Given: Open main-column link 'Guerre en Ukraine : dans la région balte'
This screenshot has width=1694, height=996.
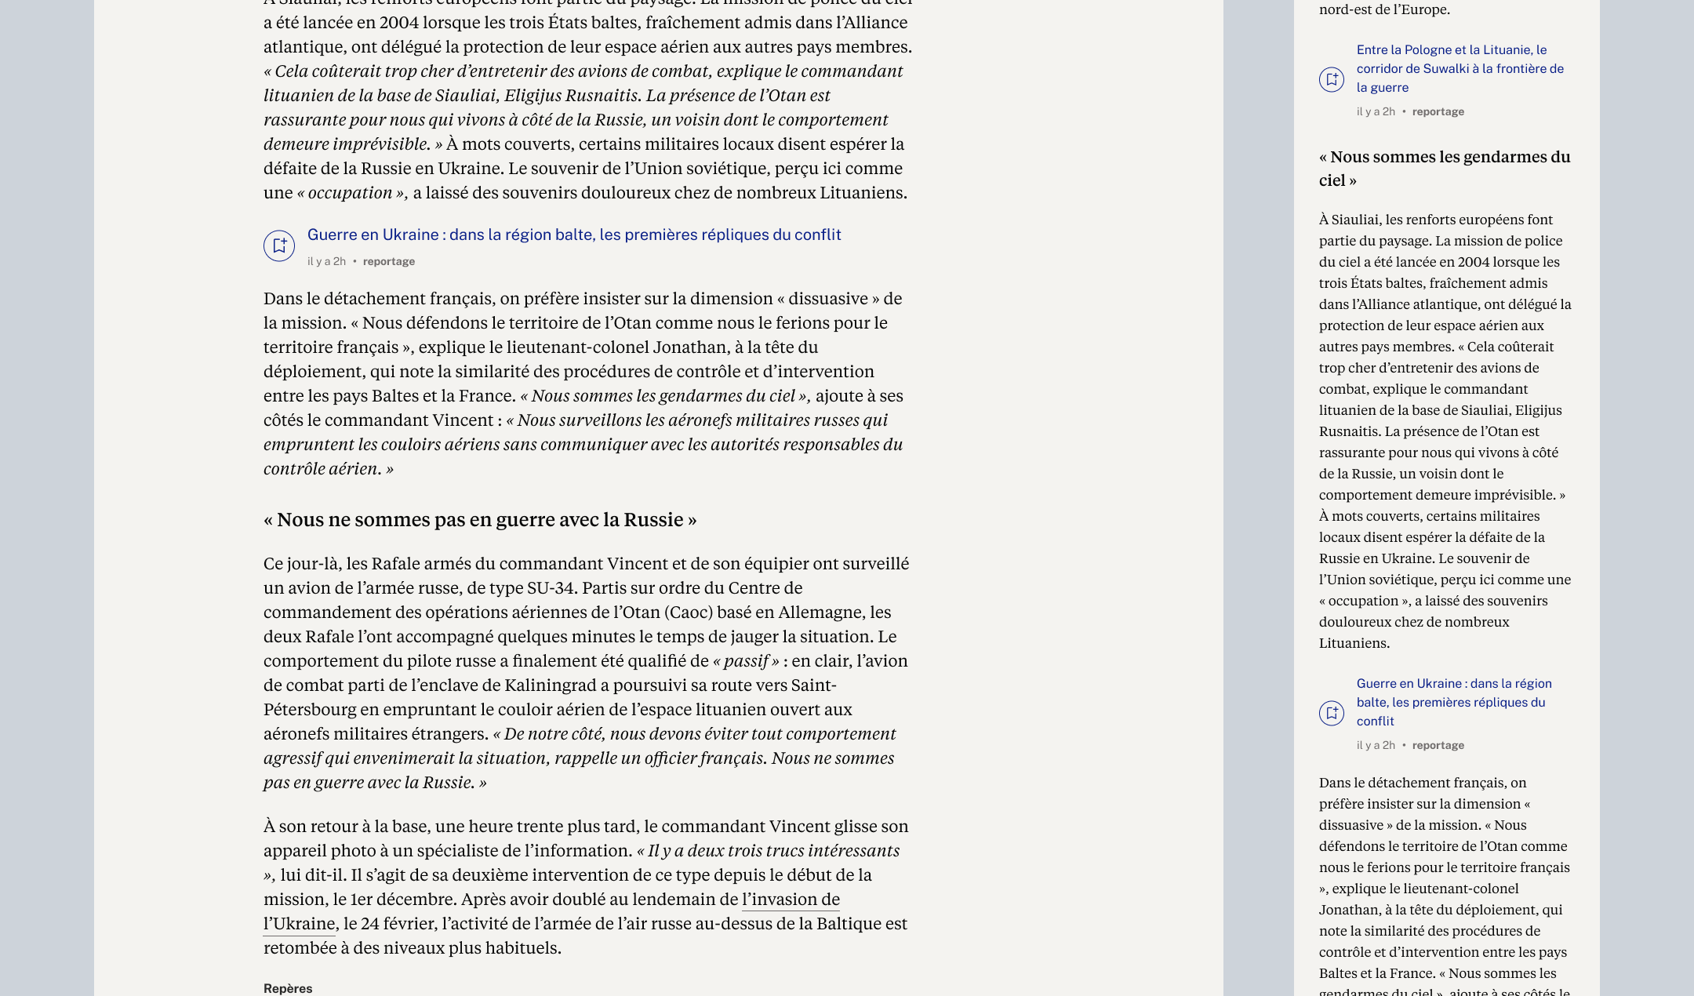Looking at the screenshot, I should click(574, 234).
